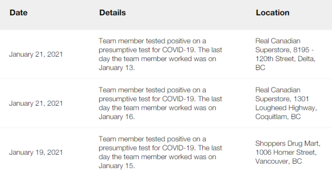
Task: Click 'Real Canadian' text in the first row
Action: coord(278,41)
